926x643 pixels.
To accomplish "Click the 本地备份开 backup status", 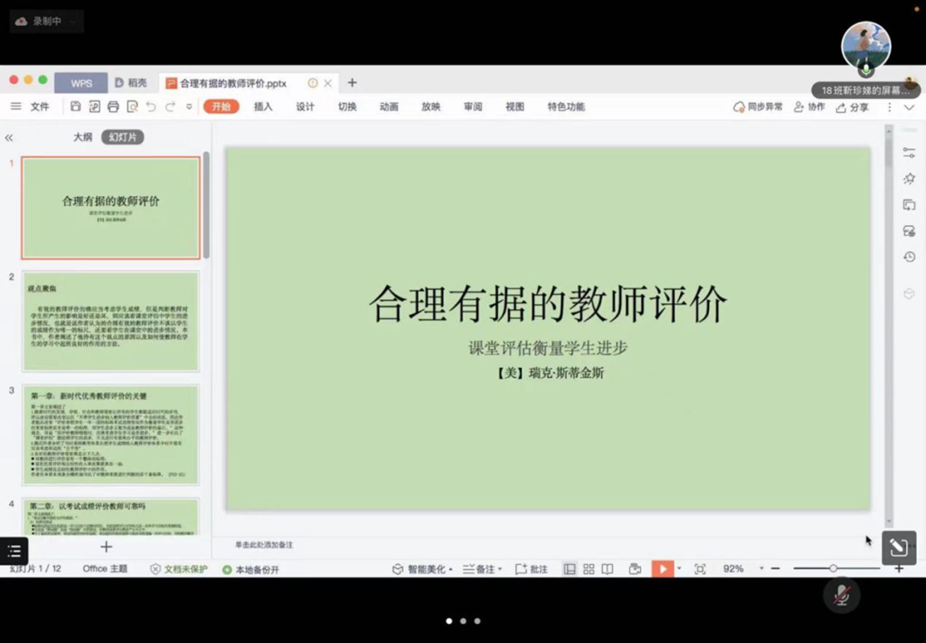I will 251,569.
